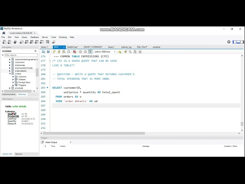Save the script using floppy disk icon

coord(48,52)
